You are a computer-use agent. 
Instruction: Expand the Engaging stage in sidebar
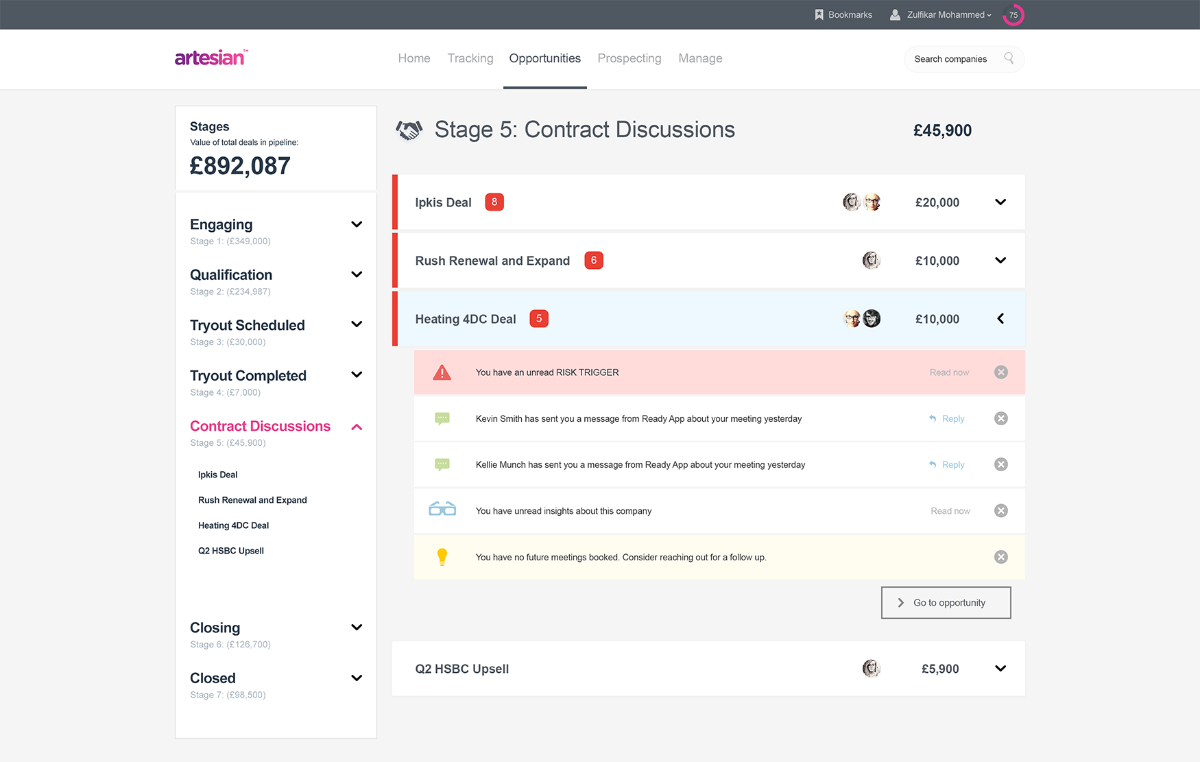point(357,224)
